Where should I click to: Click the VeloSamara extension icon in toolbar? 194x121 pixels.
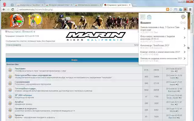(x=185, y=9)
